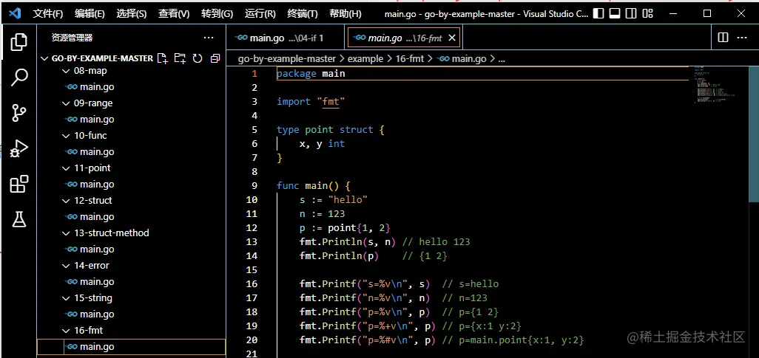The image size is (759, 358).
Task: Open the 帮助(H) menu
Action: 345,14
